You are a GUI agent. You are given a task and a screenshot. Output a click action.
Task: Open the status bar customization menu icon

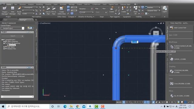click(x=192, y=102)
